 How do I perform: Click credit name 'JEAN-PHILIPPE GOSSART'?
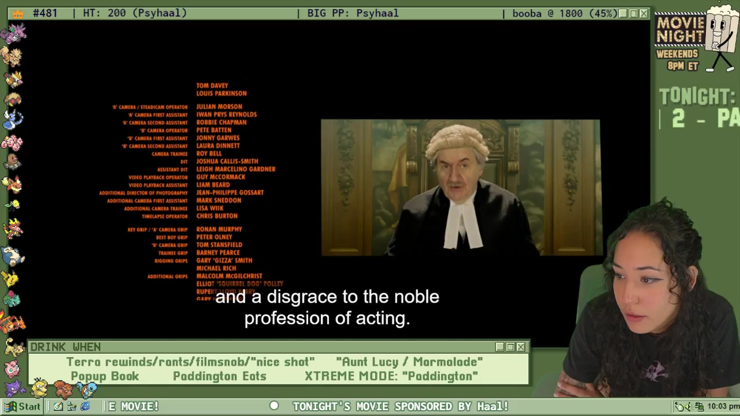[230, 193]
